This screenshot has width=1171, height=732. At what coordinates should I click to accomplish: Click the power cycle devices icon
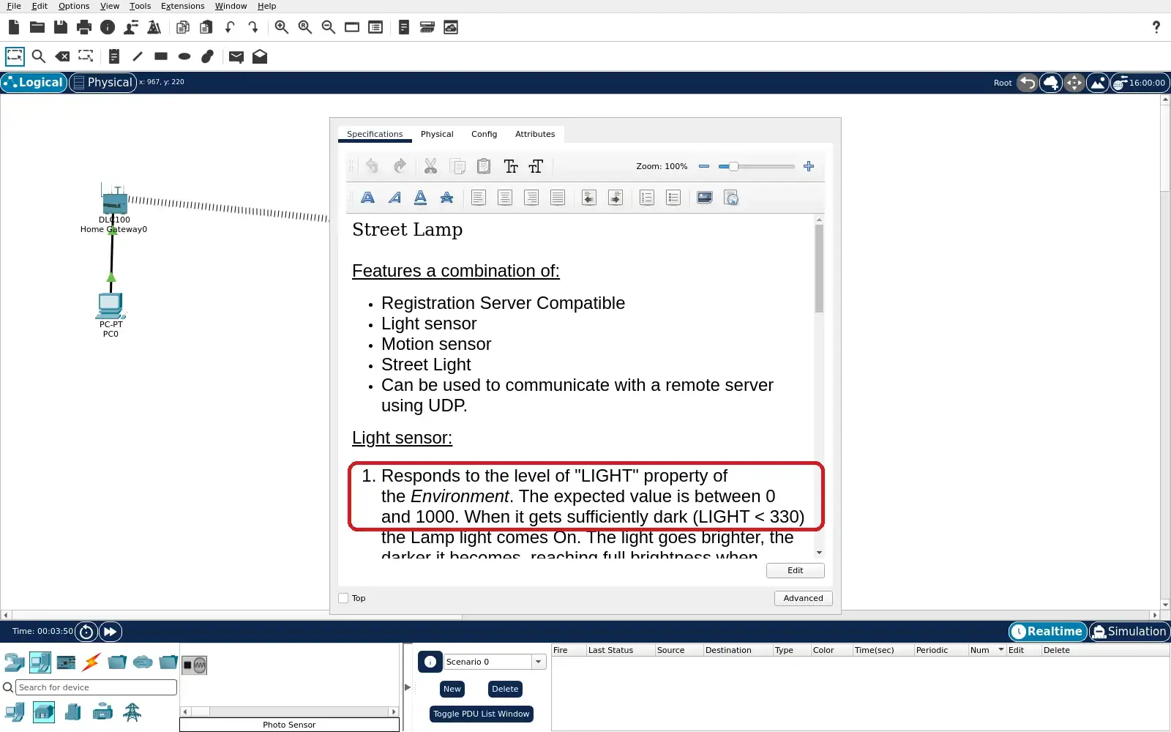pyautogui.click(x=86, y=631)
